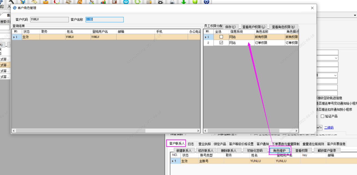Screen dimensions: 357x175
Task: Click the 客户代码 field showing YUNLU
Action: (49, 19)
